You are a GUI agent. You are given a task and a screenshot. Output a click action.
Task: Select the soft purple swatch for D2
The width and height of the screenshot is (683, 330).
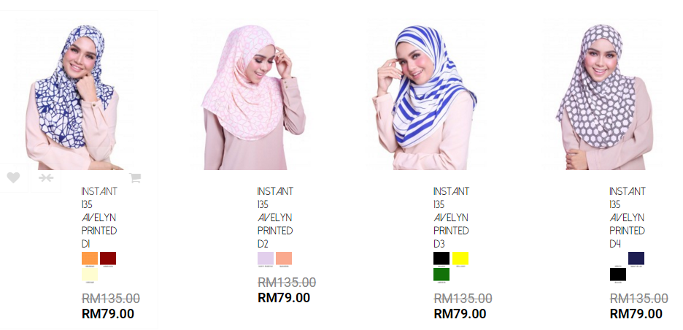[x=266, y=258]
